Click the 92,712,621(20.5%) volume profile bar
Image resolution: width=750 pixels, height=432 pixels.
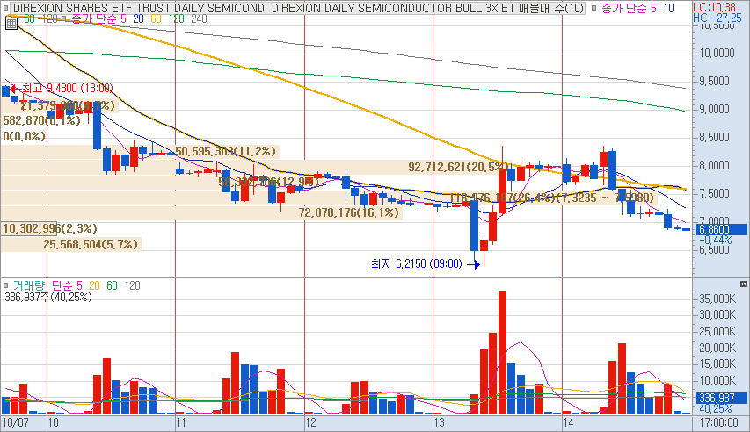click(x=256, y=167)
